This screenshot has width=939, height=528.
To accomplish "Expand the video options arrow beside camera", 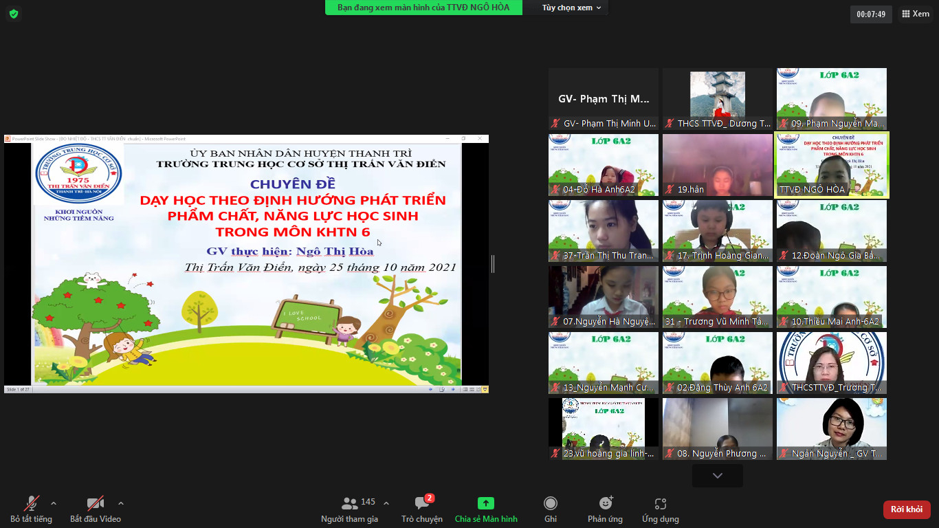I will (x=121, y=503).
